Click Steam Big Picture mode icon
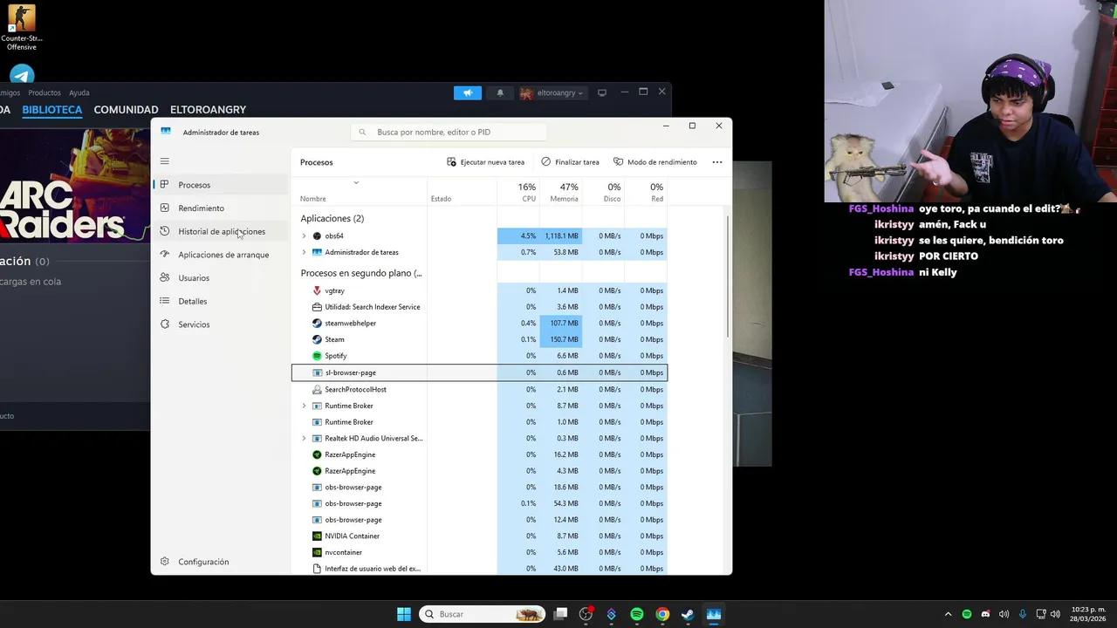The width and height of the screenshot is (1117, 628). tap(601, 92)
